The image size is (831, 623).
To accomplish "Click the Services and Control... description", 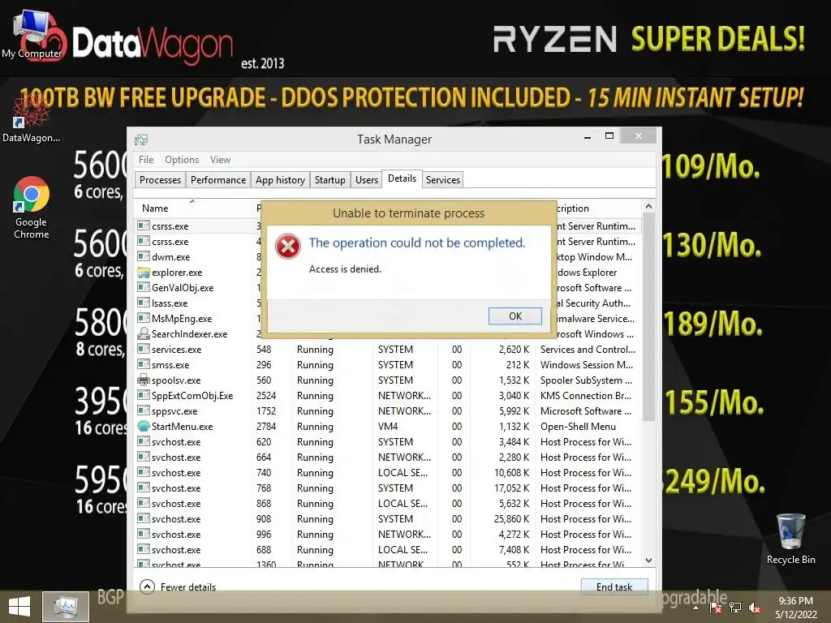I will click(588, 350).
